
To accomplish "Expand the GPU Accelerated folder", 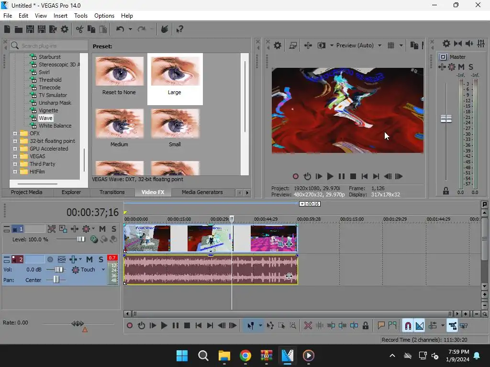I will [x=15, y=149].
